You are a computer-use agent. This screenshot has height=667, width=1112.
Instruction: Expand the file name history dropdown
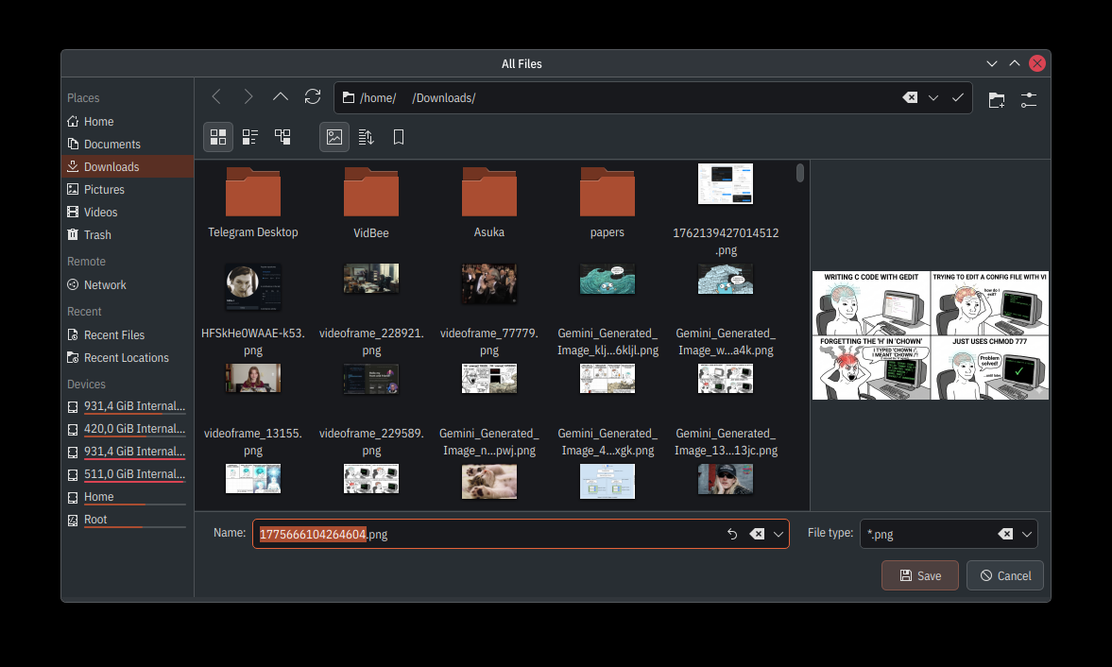coord(778,534)
